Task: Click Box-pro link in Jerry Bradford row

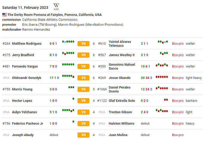Action: pos(178,55)
